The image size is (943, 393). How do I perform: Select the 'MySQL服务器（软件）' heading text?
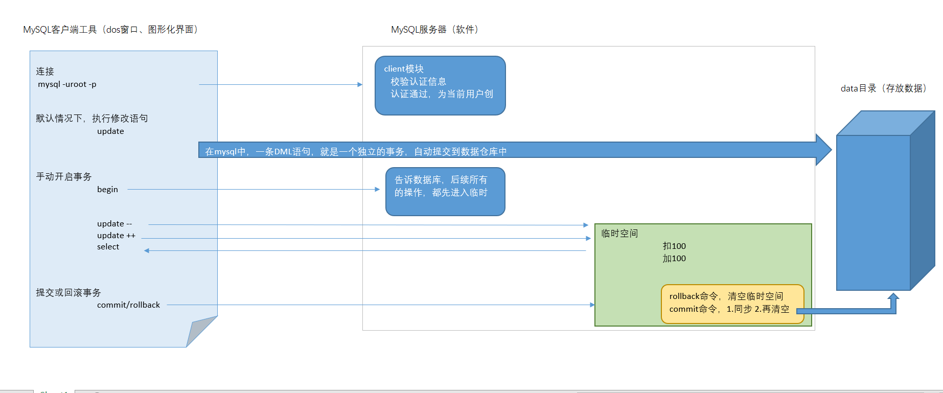[434, 30]
